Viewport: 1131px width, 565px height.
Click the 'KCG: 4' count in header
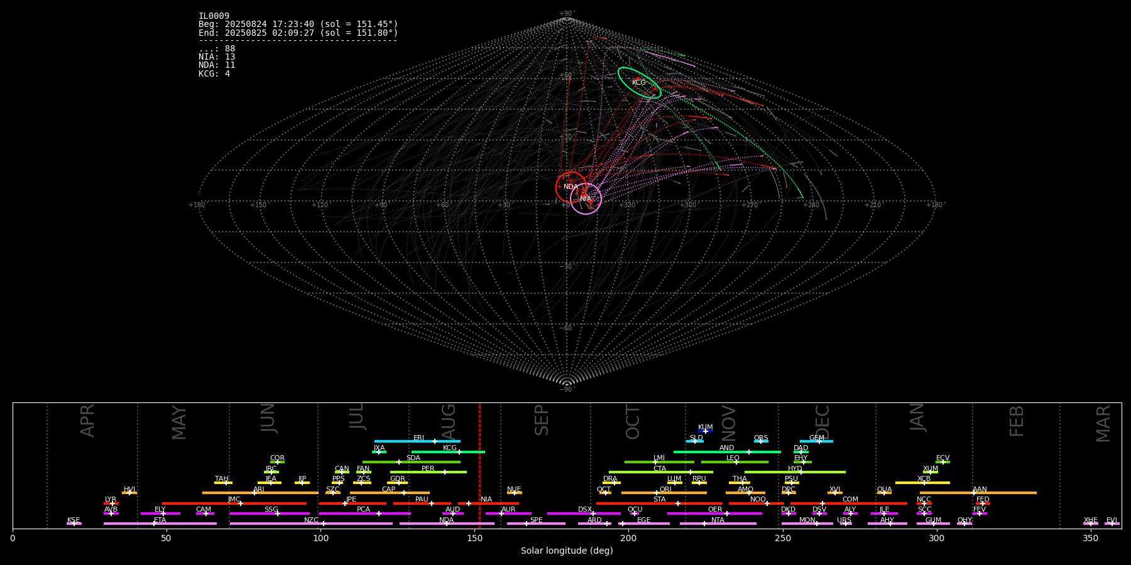pos(214,73)
